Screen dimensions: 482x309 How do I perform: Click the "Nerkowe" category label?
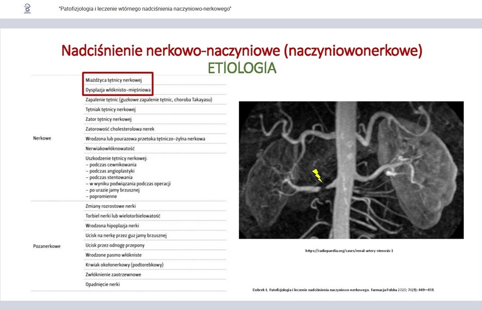click(42, 138)
